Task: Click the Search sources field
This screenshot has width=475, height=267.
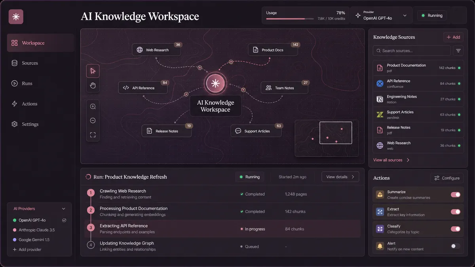Action: (x=412, y=51)
